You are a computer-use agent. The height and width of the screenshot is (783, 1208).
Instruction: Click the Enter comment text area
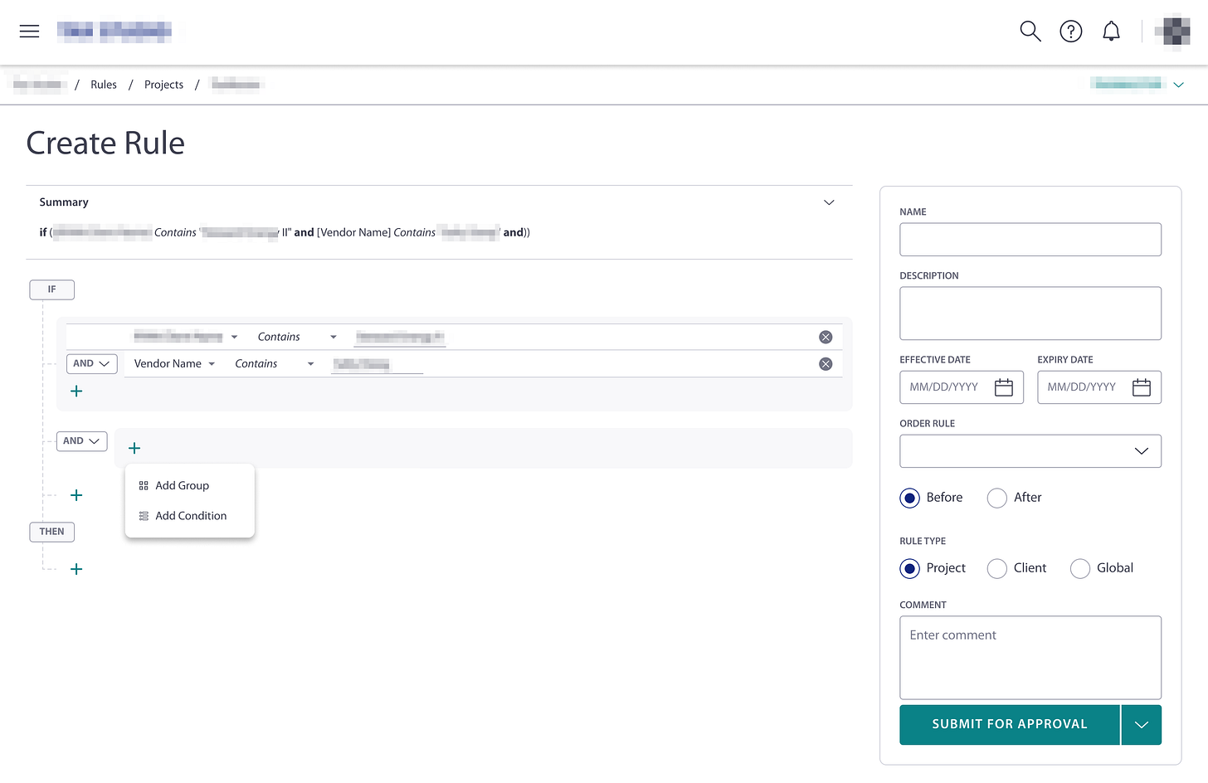click(x=1030, y=658)
